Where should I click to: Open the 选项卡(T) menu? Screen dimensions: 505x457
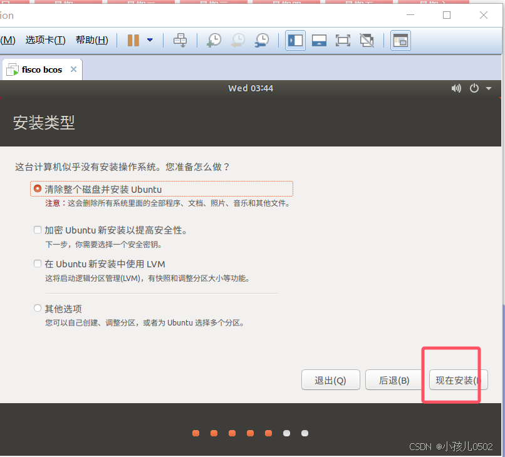coord(45,40)
